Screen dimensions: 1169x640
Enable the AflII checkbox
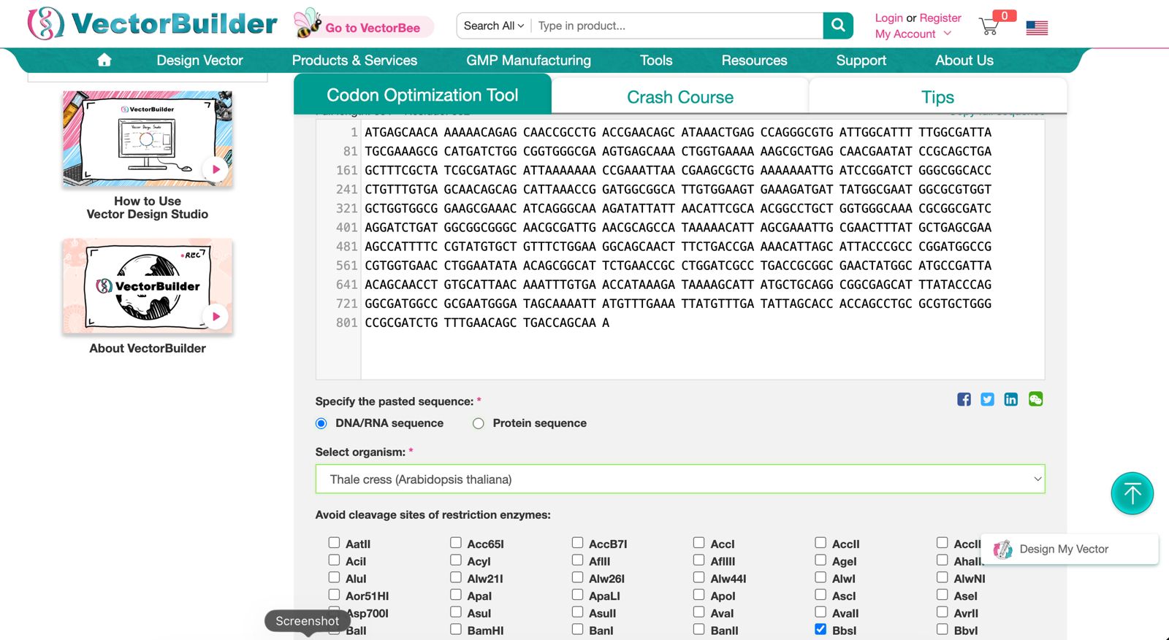pyautogui.click(x=577, y=560)
